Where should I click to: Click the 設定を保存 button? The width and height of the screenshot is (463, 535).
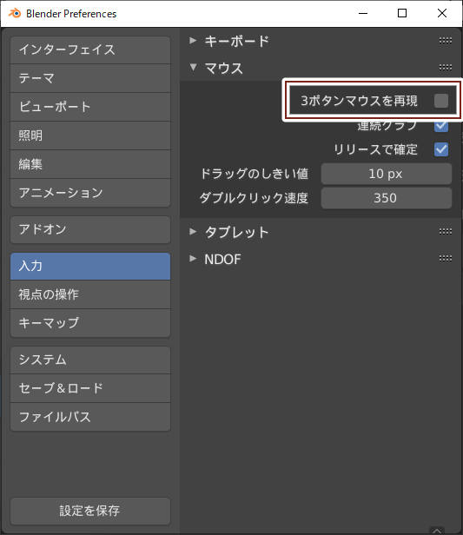pos(90,511)
